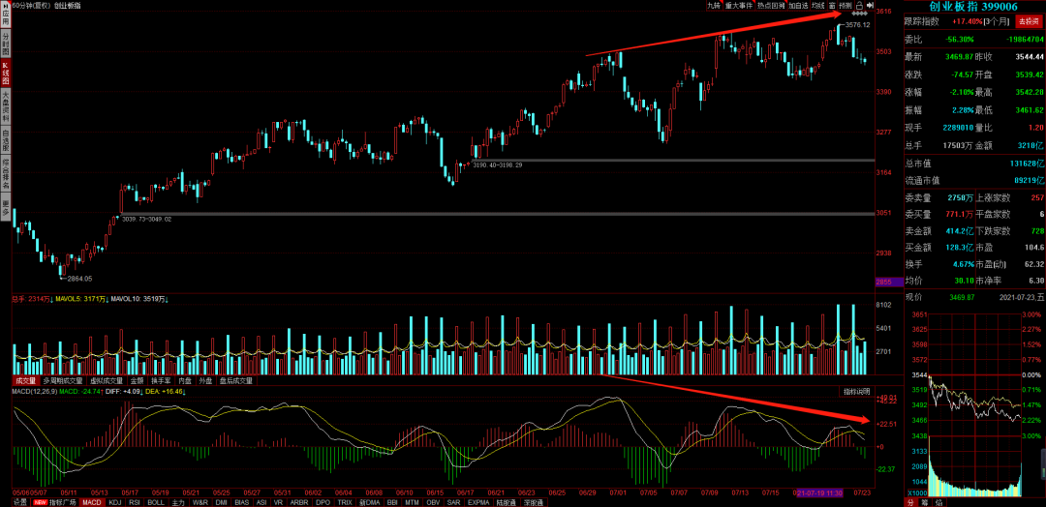Switch to 多周期成交量 tab
Viewport: 1046px width, 507px height.
(64, 381)
